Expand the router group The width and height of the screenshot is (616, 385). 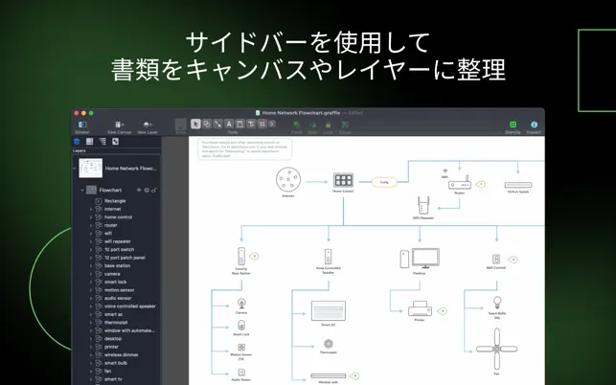coord(91,225)
